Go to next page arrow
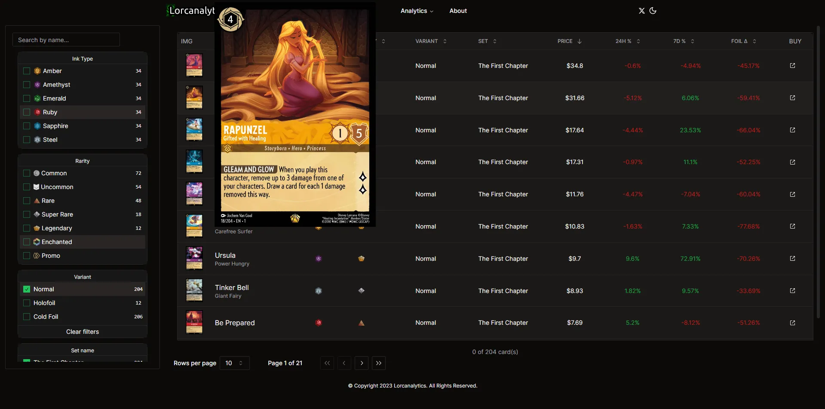 click(362, 363)
